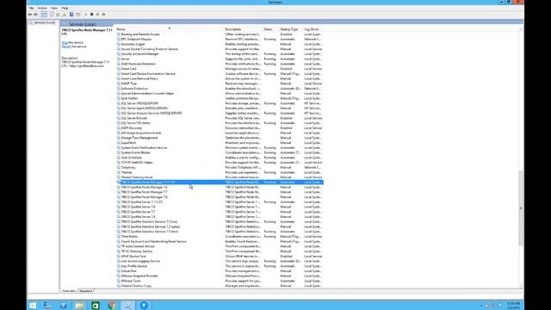The height and width of the screenshot is (310, 551).
Task: Open Properties from the toolbar icon
Action: 52,15
